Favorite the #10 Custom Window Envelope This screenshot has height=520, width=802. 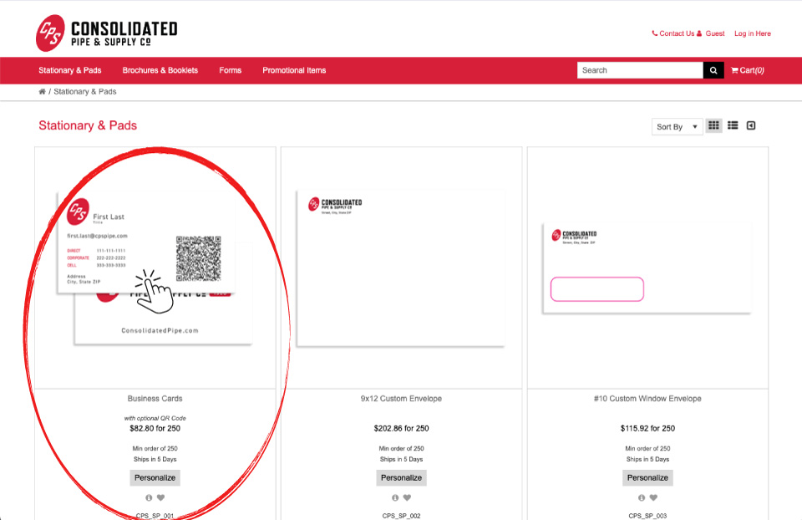[x=654, y=498]
